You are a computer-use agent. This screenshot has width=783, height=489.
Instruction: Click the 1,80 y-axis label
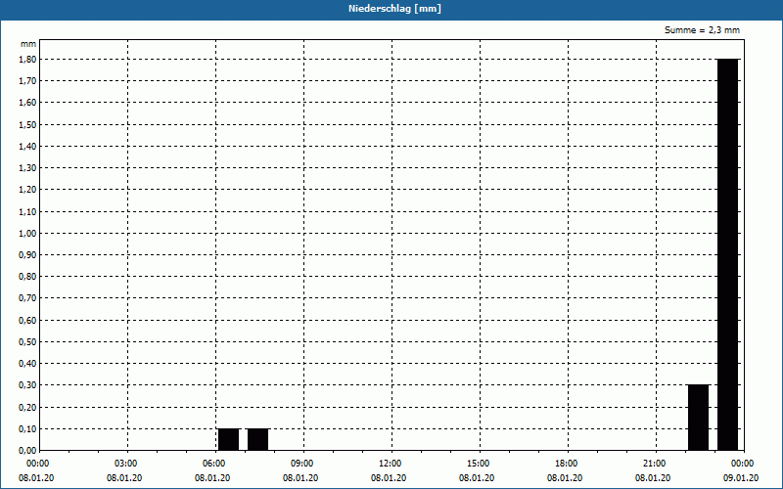point(27,60)
